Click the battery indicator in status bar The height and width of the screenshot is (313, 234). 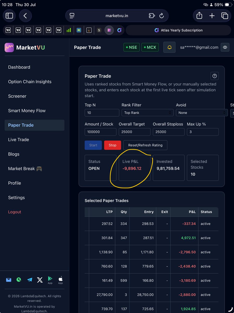[x=228, y=5]
